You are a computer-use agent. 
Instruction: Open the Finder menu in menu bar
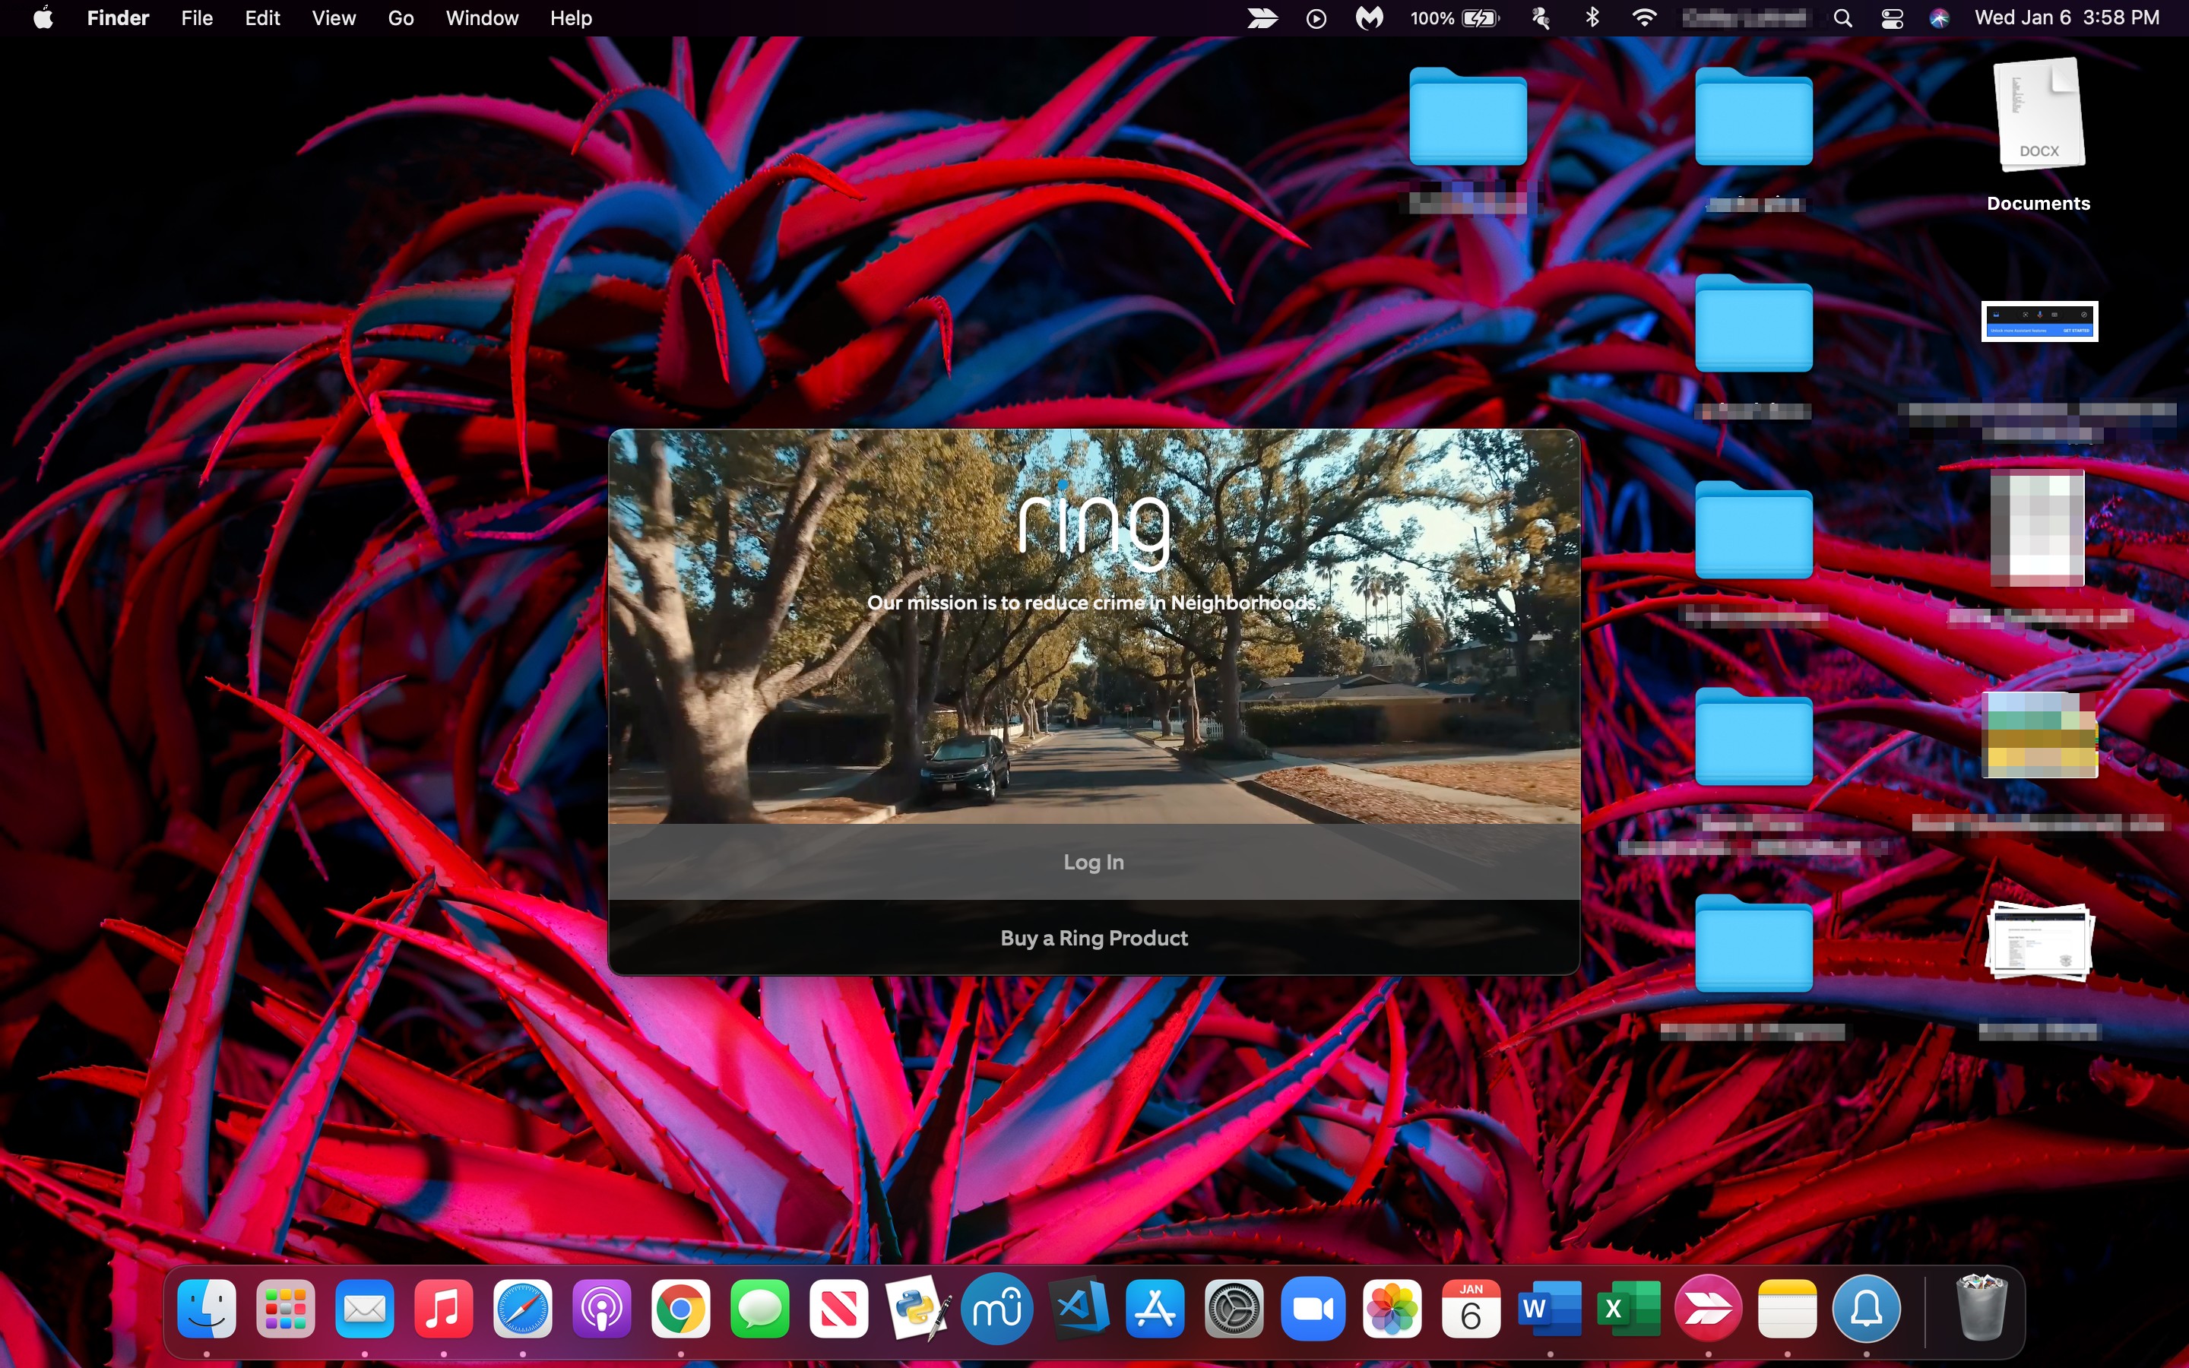coord(118,18)
